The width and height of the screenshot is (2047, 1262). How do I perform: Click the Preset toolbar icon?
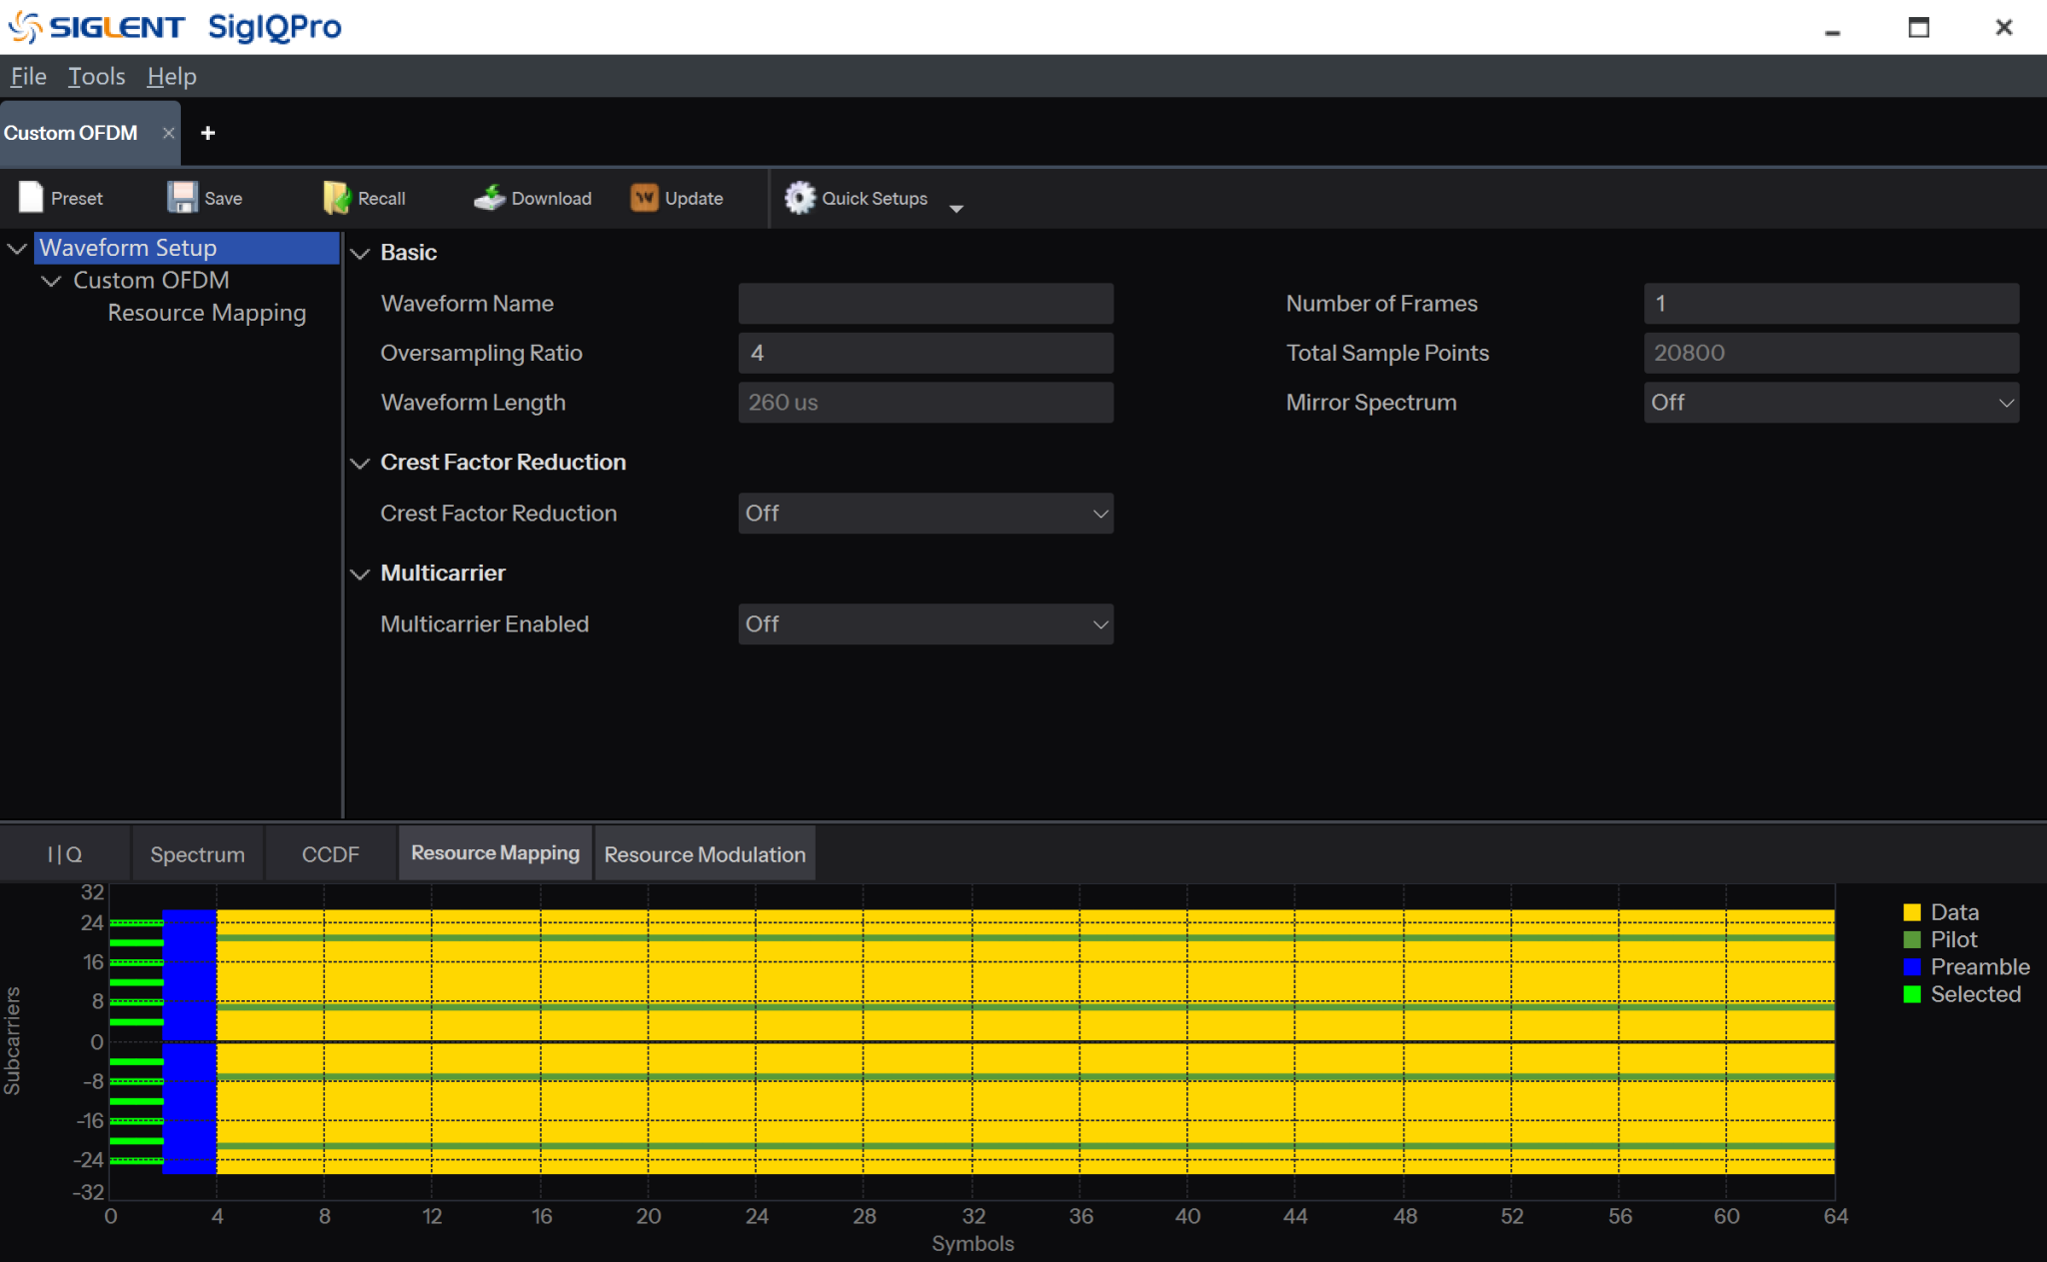tap(31, 197)
